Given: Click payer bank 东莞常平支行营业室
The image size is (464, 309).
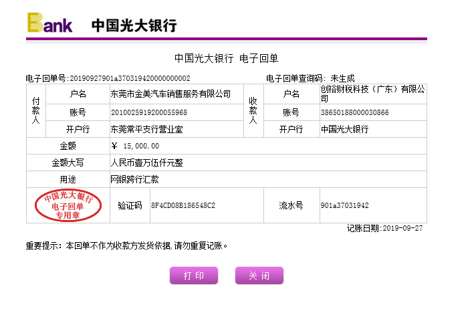Looking at the screenshot, I should click(146, 129).
